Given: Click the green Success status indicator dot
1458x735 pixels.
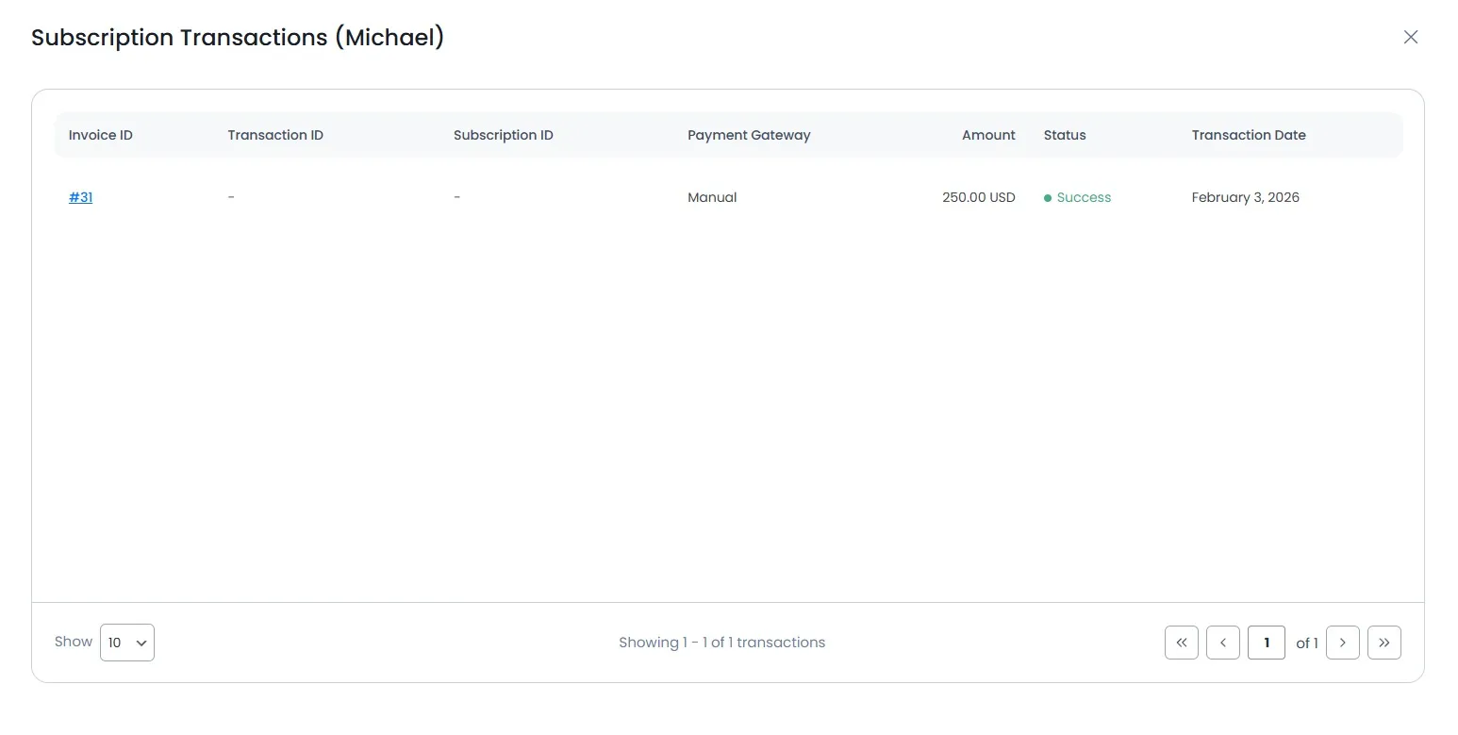Looking at the screenshot, I should tap(1047, 197).
